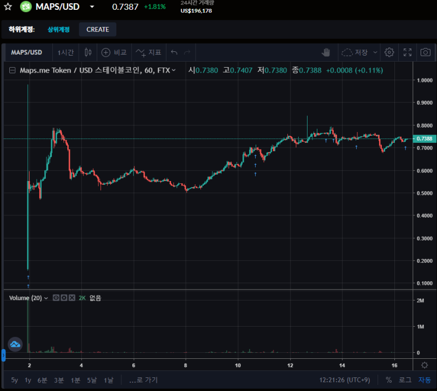Select the 3분 date range
This screenshot has height=391, width=437.
tap(59, 380)
